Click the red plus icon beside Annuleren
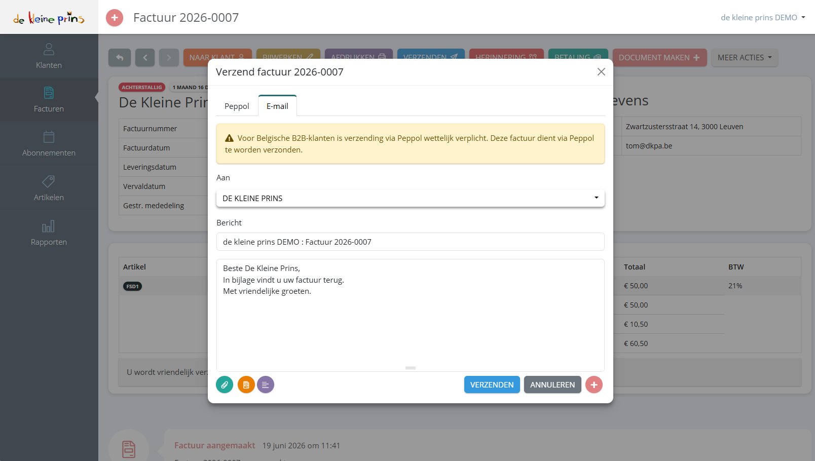 [594, 385]
